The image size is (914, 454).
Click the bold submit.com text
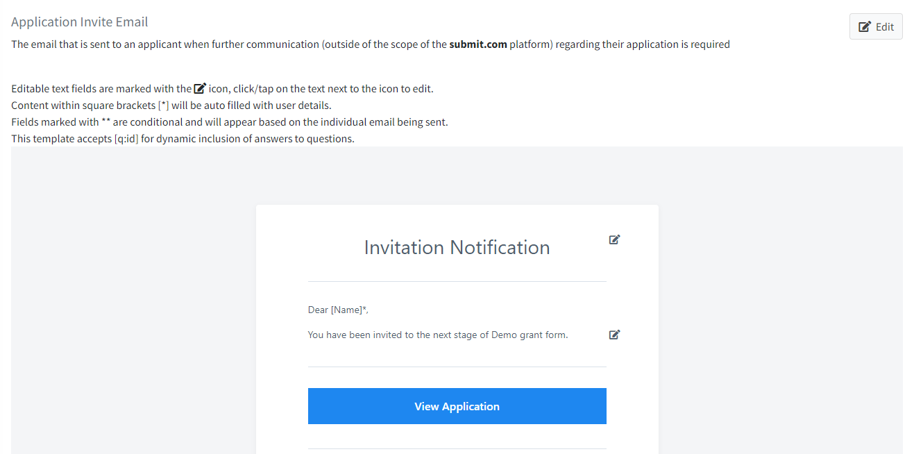[x=478, y=44]
